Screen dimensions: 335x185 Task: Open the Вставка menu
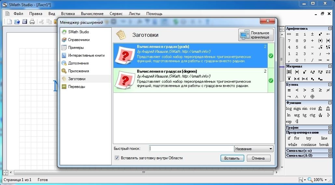coord(68,14)
